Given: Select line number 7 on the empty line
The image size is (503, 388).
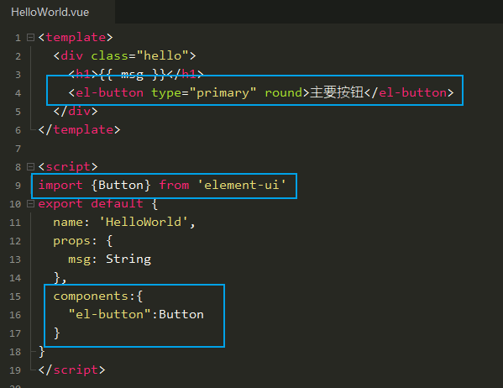Looking at the screenshot, I should click(x=18, y=149).
